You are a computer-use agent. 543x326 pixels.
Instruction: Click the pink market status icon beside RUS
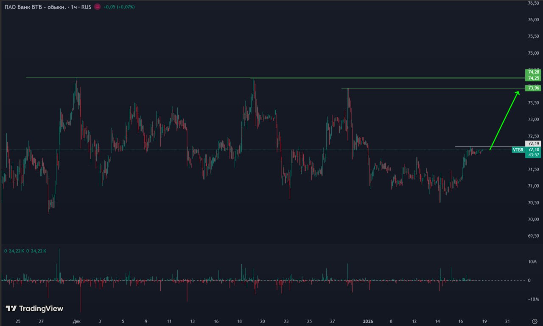tap(98, 7)
